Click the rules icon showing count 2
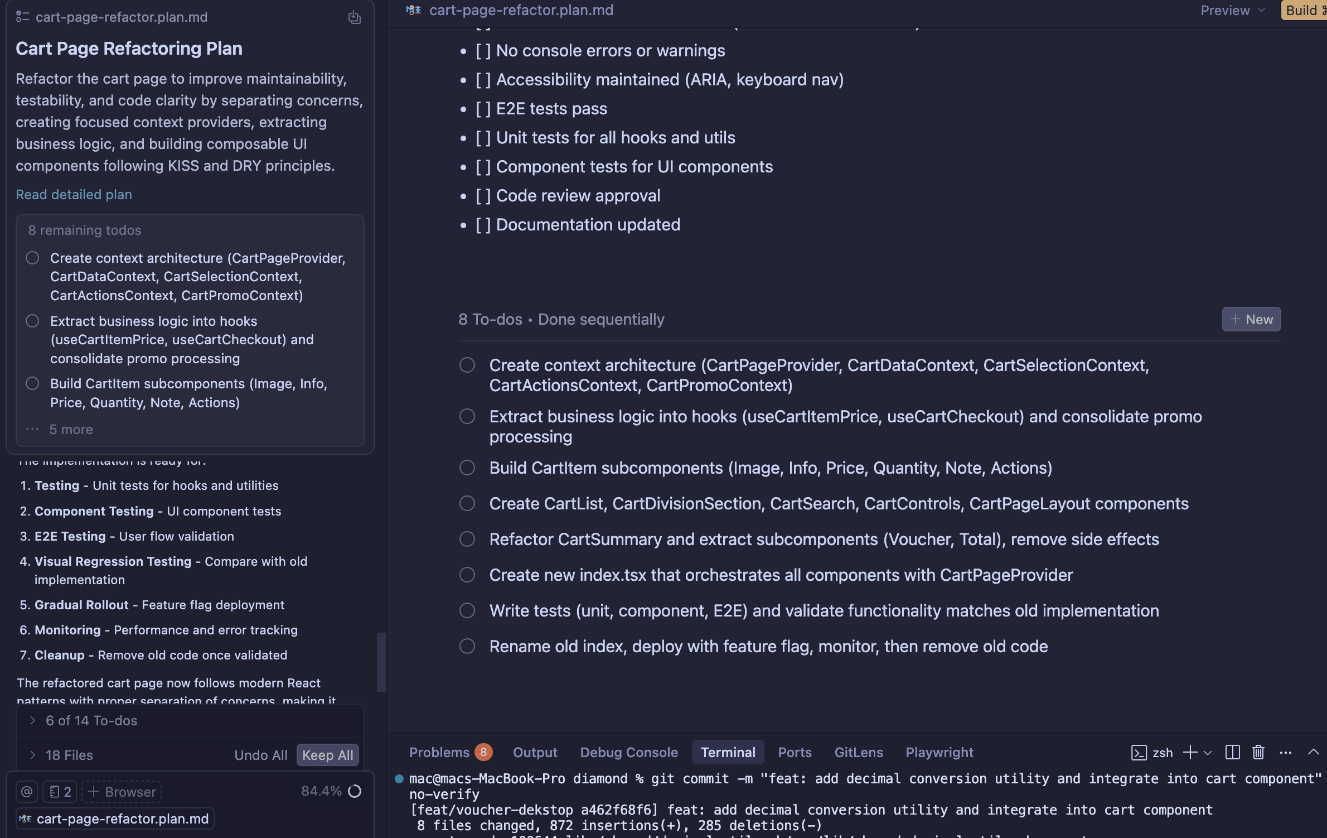Viewport: 1327px width, 838px height. click(x=60, y=791)
